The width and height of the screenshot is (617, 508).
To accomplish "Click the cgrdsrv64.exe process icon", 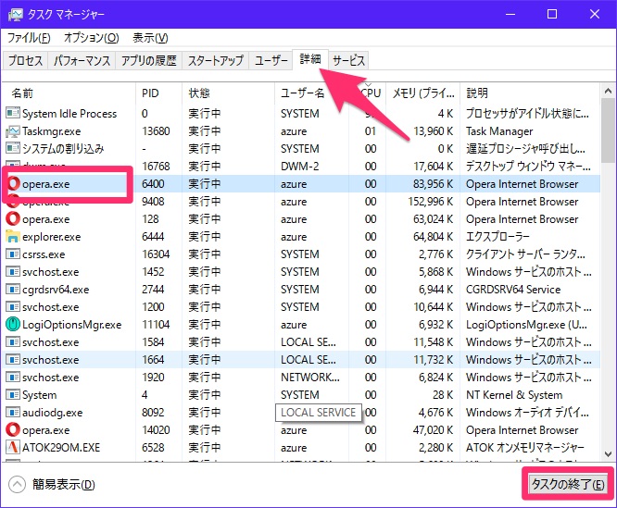I will 13,290.
